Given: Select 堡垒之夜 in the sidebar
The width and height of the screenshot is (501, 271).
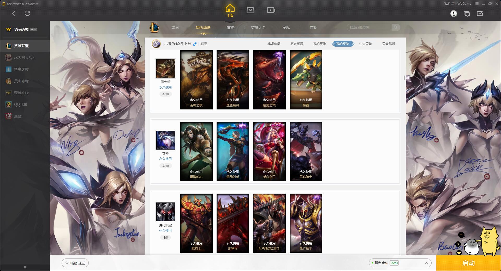Looking at the screenshot, I should click(25, 69).
